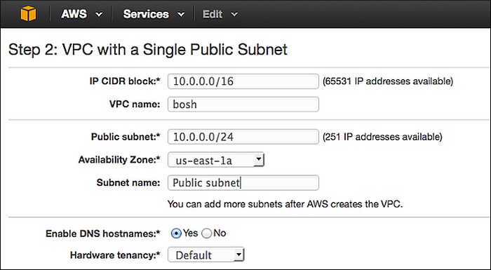Click the 'Enable DNS hostnames:*' label
Image resolution: width=491 pixels, height=270 pixels.
click(103, 234)
